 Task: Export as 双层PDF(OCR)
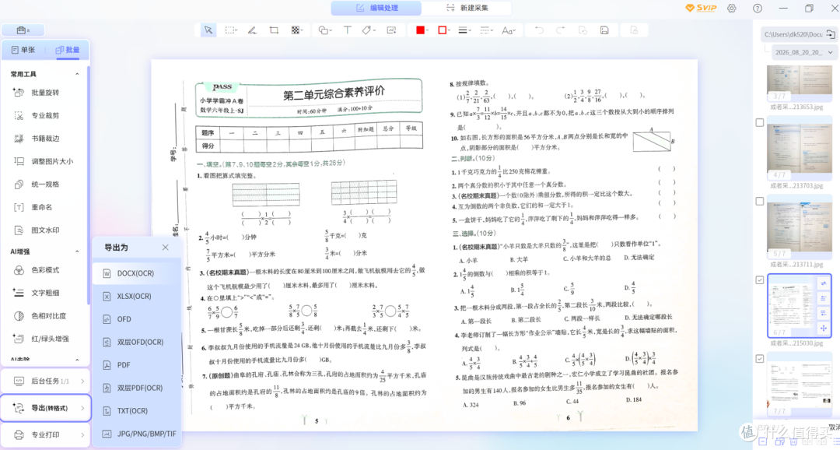136,388
